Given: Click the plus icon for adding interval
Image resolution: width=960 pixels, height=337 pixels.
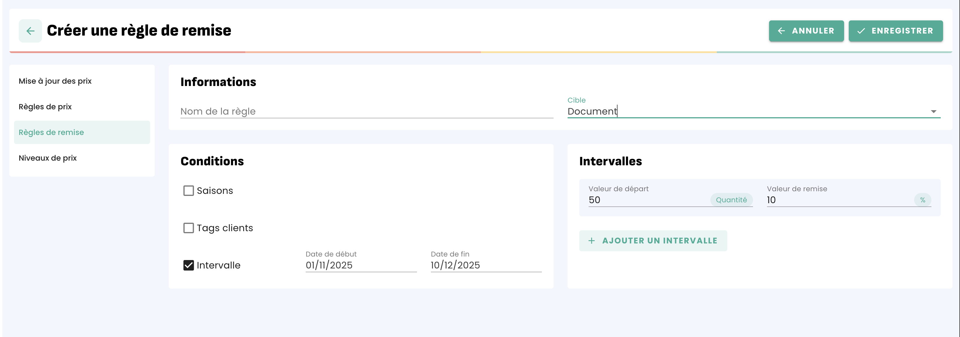Looking at the screenshot, I should click(x=592, y=241).
